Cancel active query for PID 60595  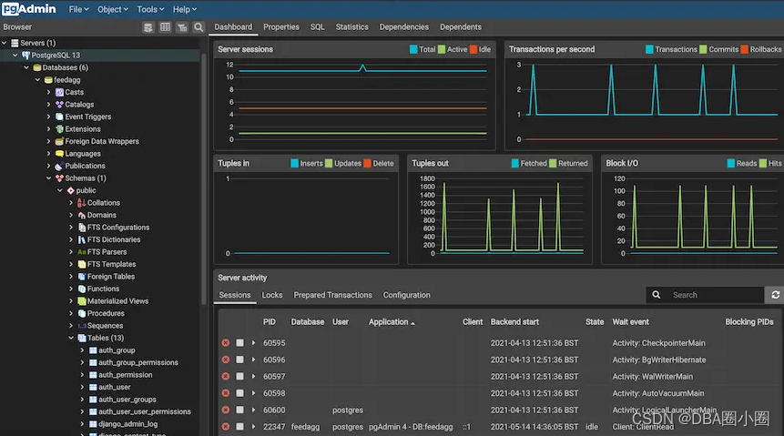pos(240,343)
